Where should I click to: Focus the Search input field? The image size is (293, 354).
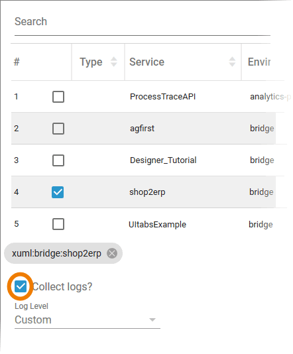coord(143,22)
